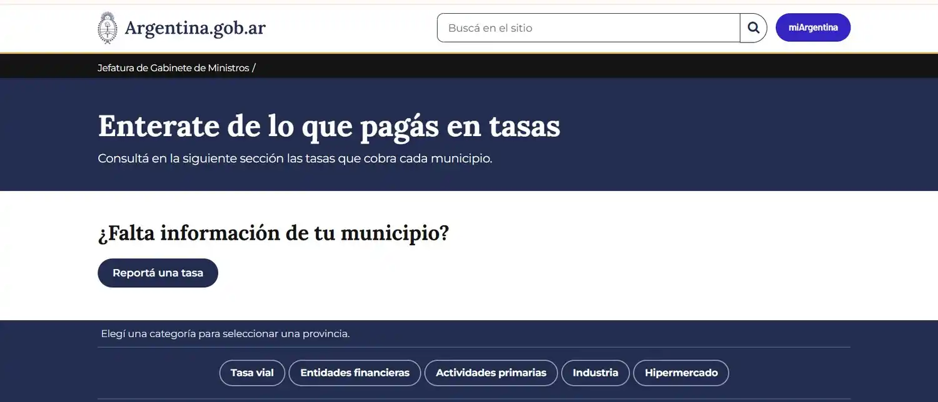Open the Hipermercado tax listing
Viewport: 938px width, 402px height.
[x=680, y=373]
